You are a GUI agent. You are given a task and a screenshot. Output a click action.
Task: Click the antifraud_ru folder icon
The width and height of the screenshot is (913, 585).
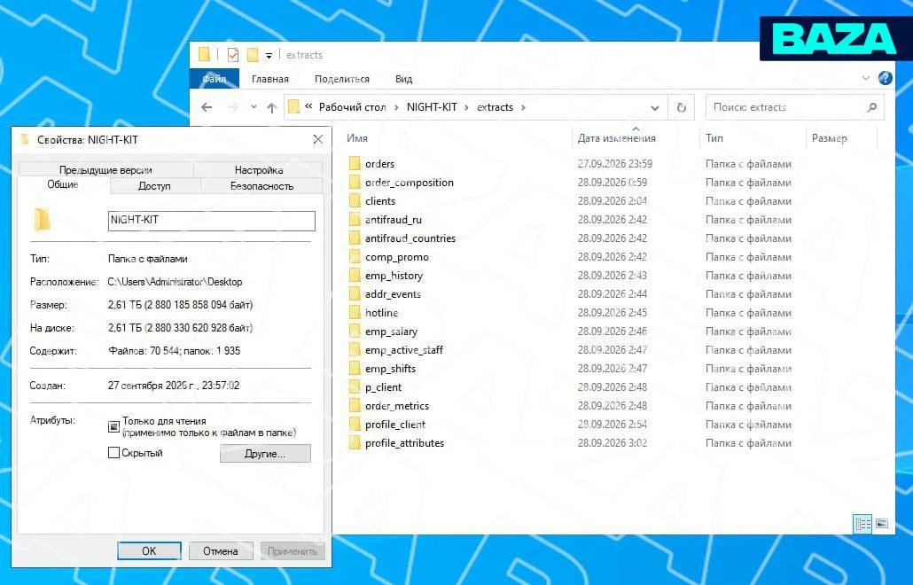(355, 220)
